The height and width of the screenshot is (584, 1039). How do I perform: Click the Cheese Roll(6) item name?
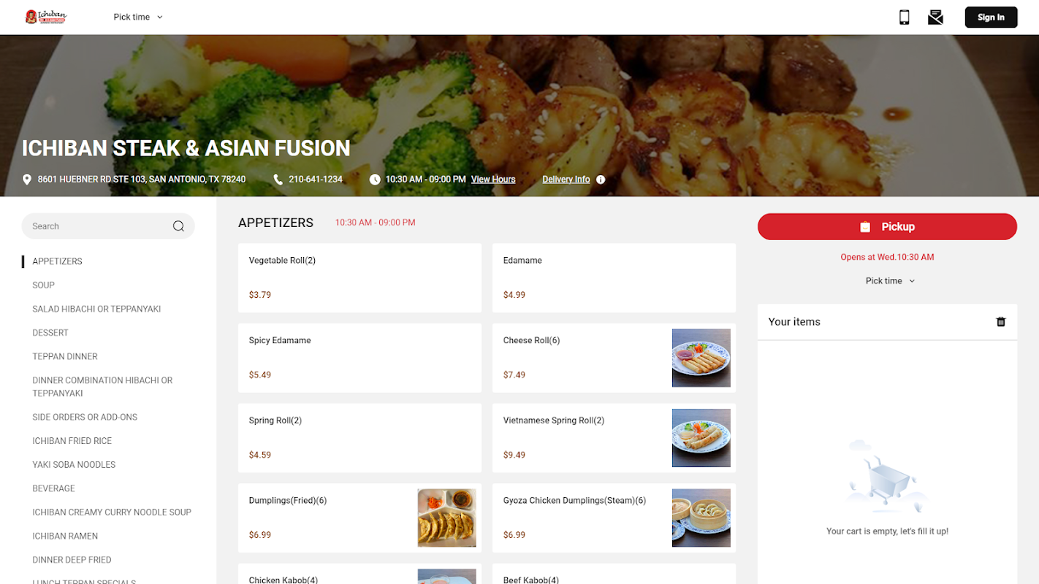coord(531,341)
